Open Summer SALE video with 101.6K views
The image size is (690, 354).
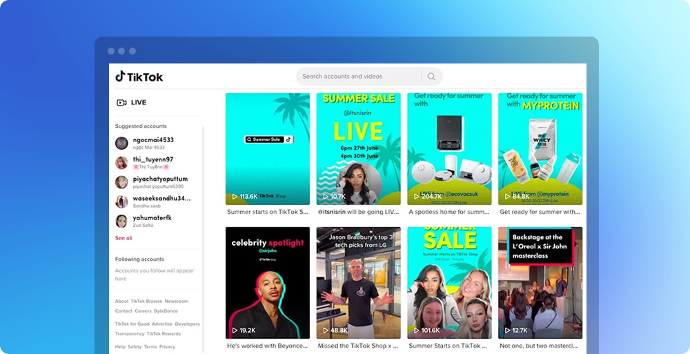449,283
